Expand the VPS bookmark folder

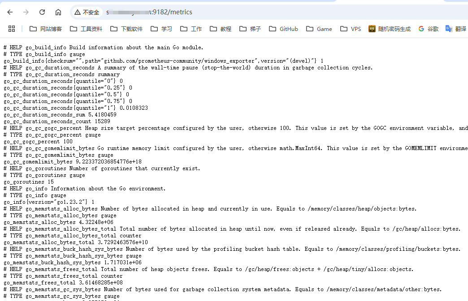click(x=351, y=29)
